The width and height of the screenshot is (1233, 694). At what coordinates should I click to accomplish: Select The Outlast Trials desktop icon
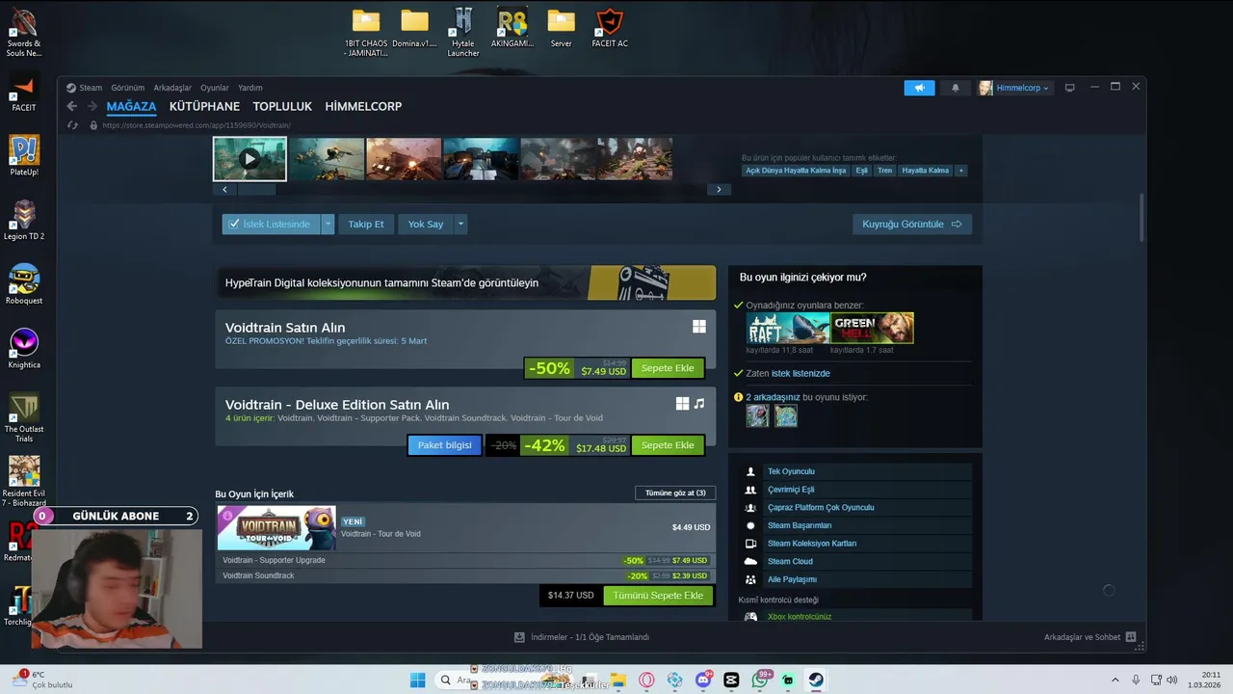click(x=24, y=417)
